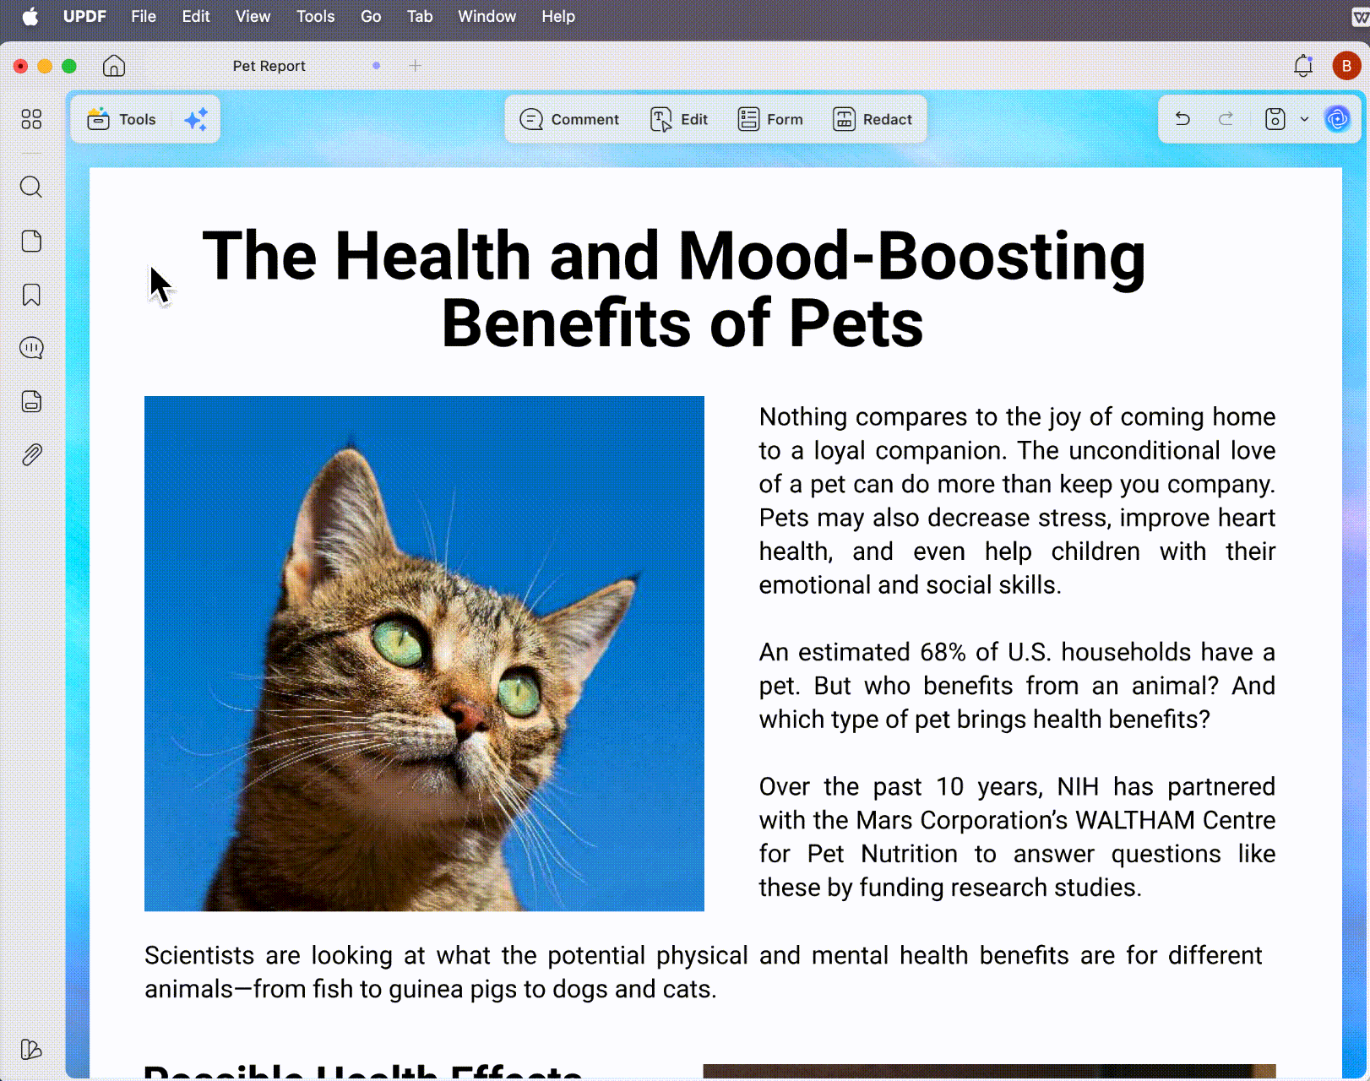
Task: Open the Tools menu in menu bar
Action: 315,16
